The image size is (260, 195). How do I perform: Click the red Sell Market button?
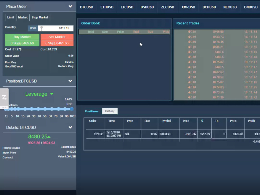[x=57, y=40]
